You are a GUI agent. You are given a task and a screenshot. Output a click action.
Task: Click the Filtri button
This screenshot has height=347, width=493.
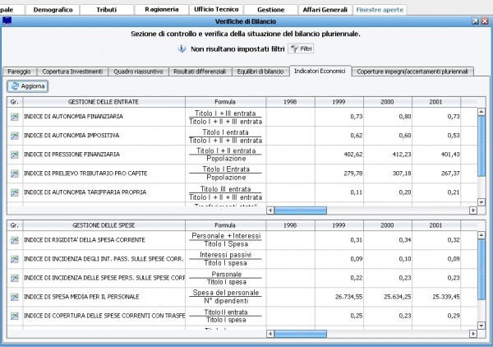[x=301, y=49]
